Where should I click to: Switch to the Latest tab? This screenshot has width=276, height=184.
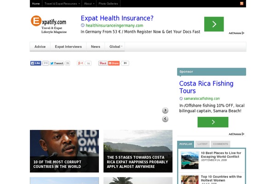point(202,144)
